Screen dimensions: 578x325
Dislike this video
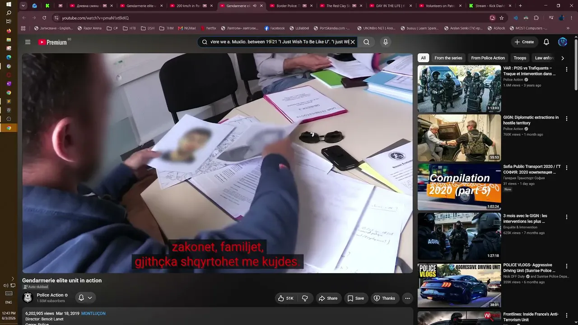pyautogui.click(x=305, y=298)
